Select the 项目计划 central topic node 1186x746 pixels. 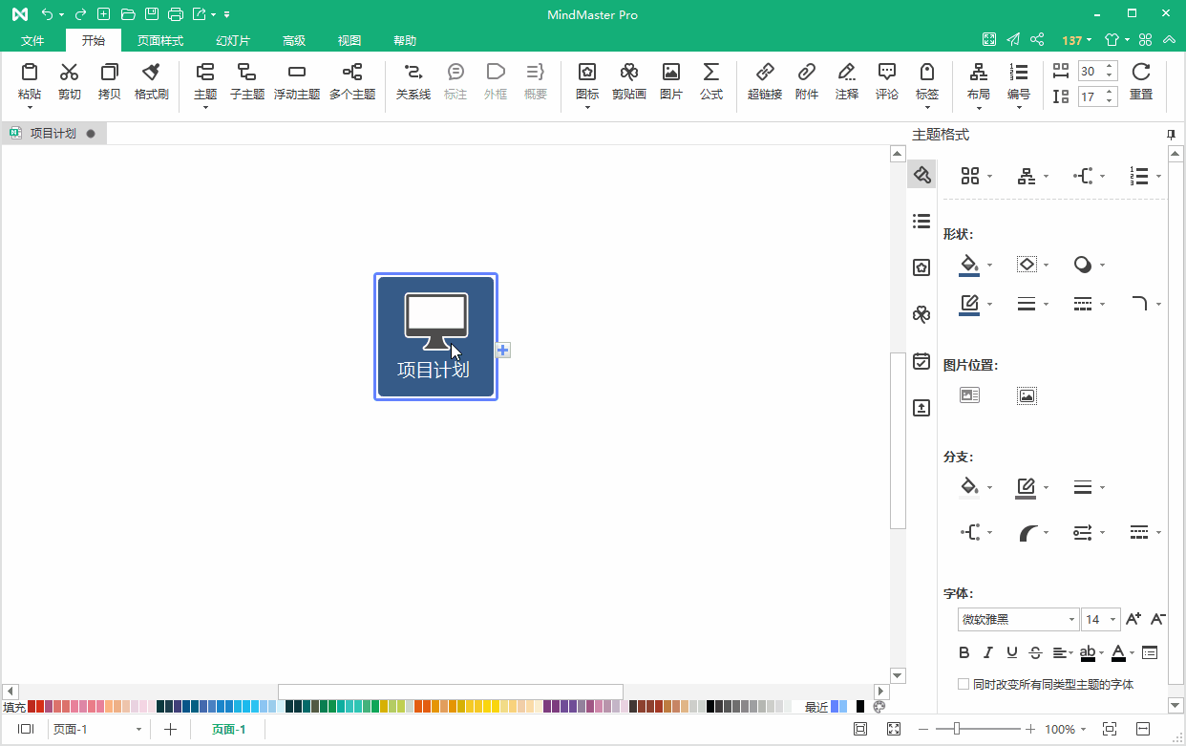coord(435,336)
